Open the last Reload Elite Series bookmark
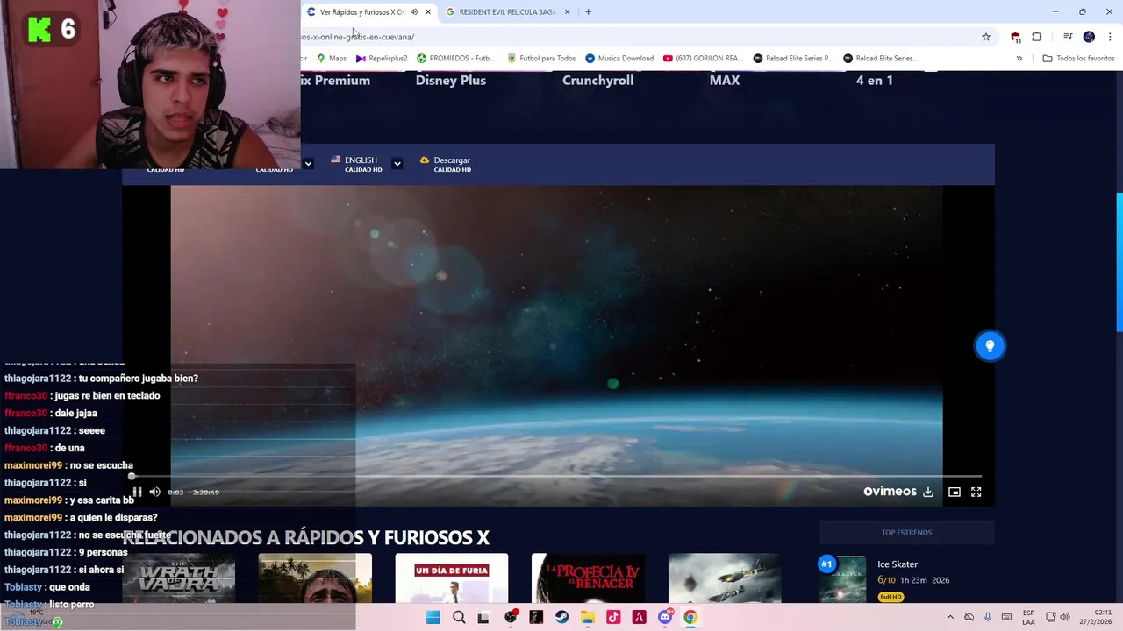This screenshot has height=631, width=1123. pyautogui.click(x=880, y=59)
